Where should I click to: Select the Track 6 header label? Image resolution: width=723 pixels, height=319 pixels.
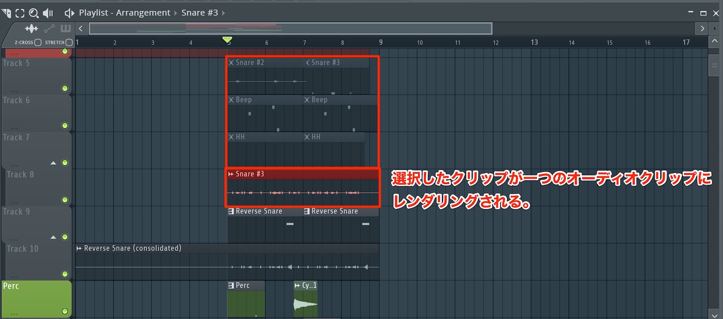(16, 100)
